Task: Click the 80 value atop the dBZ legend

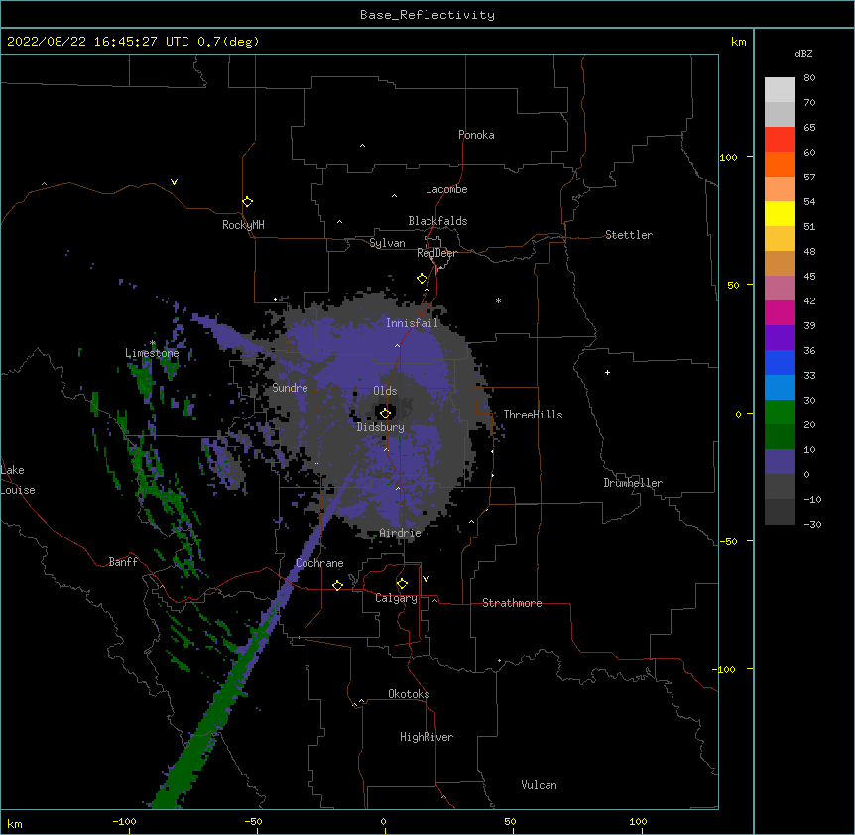Action: [x=809, y=78]
